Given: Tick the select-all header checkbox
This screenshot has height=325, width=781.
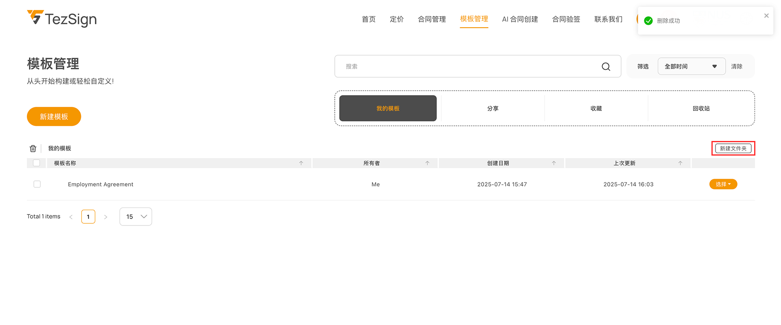Looking at the screenshot, I should tap(37, 163).
